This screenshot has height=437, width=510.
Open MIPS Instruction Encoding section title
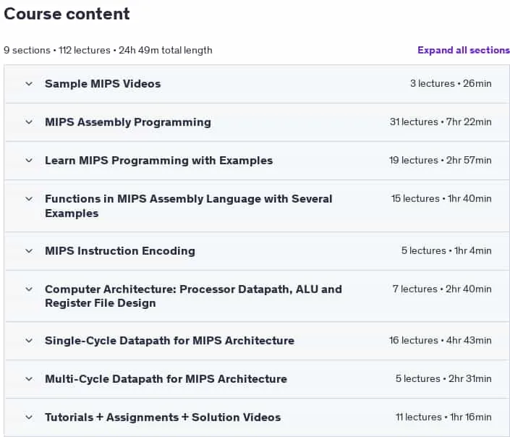(120, 251)
